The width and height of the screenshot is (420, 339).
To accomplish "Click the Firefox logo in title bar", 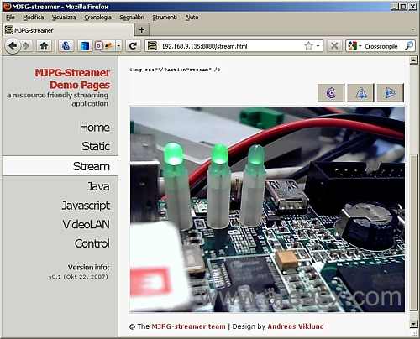I will 7,6.
